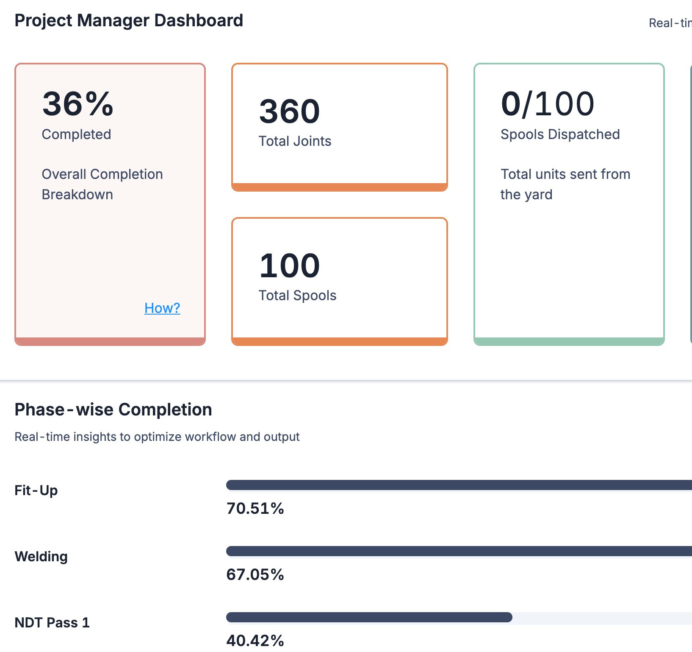The image size is (692, 652).
Task: Click the NDT Pass 1 progress bar
Action: point(459,617)
